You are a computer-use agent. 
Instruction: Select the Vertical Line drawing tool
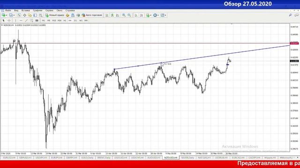pyautogui.click(x=15, y=21)
